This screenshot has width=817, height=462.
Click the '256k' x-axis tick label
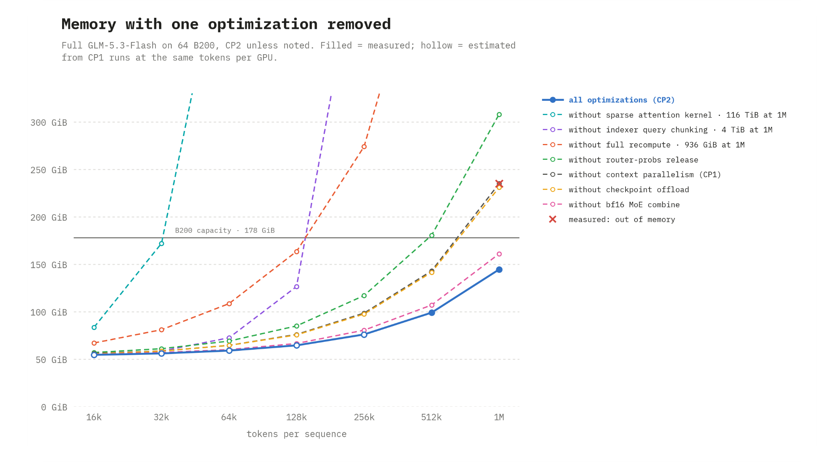click(364, 417)
